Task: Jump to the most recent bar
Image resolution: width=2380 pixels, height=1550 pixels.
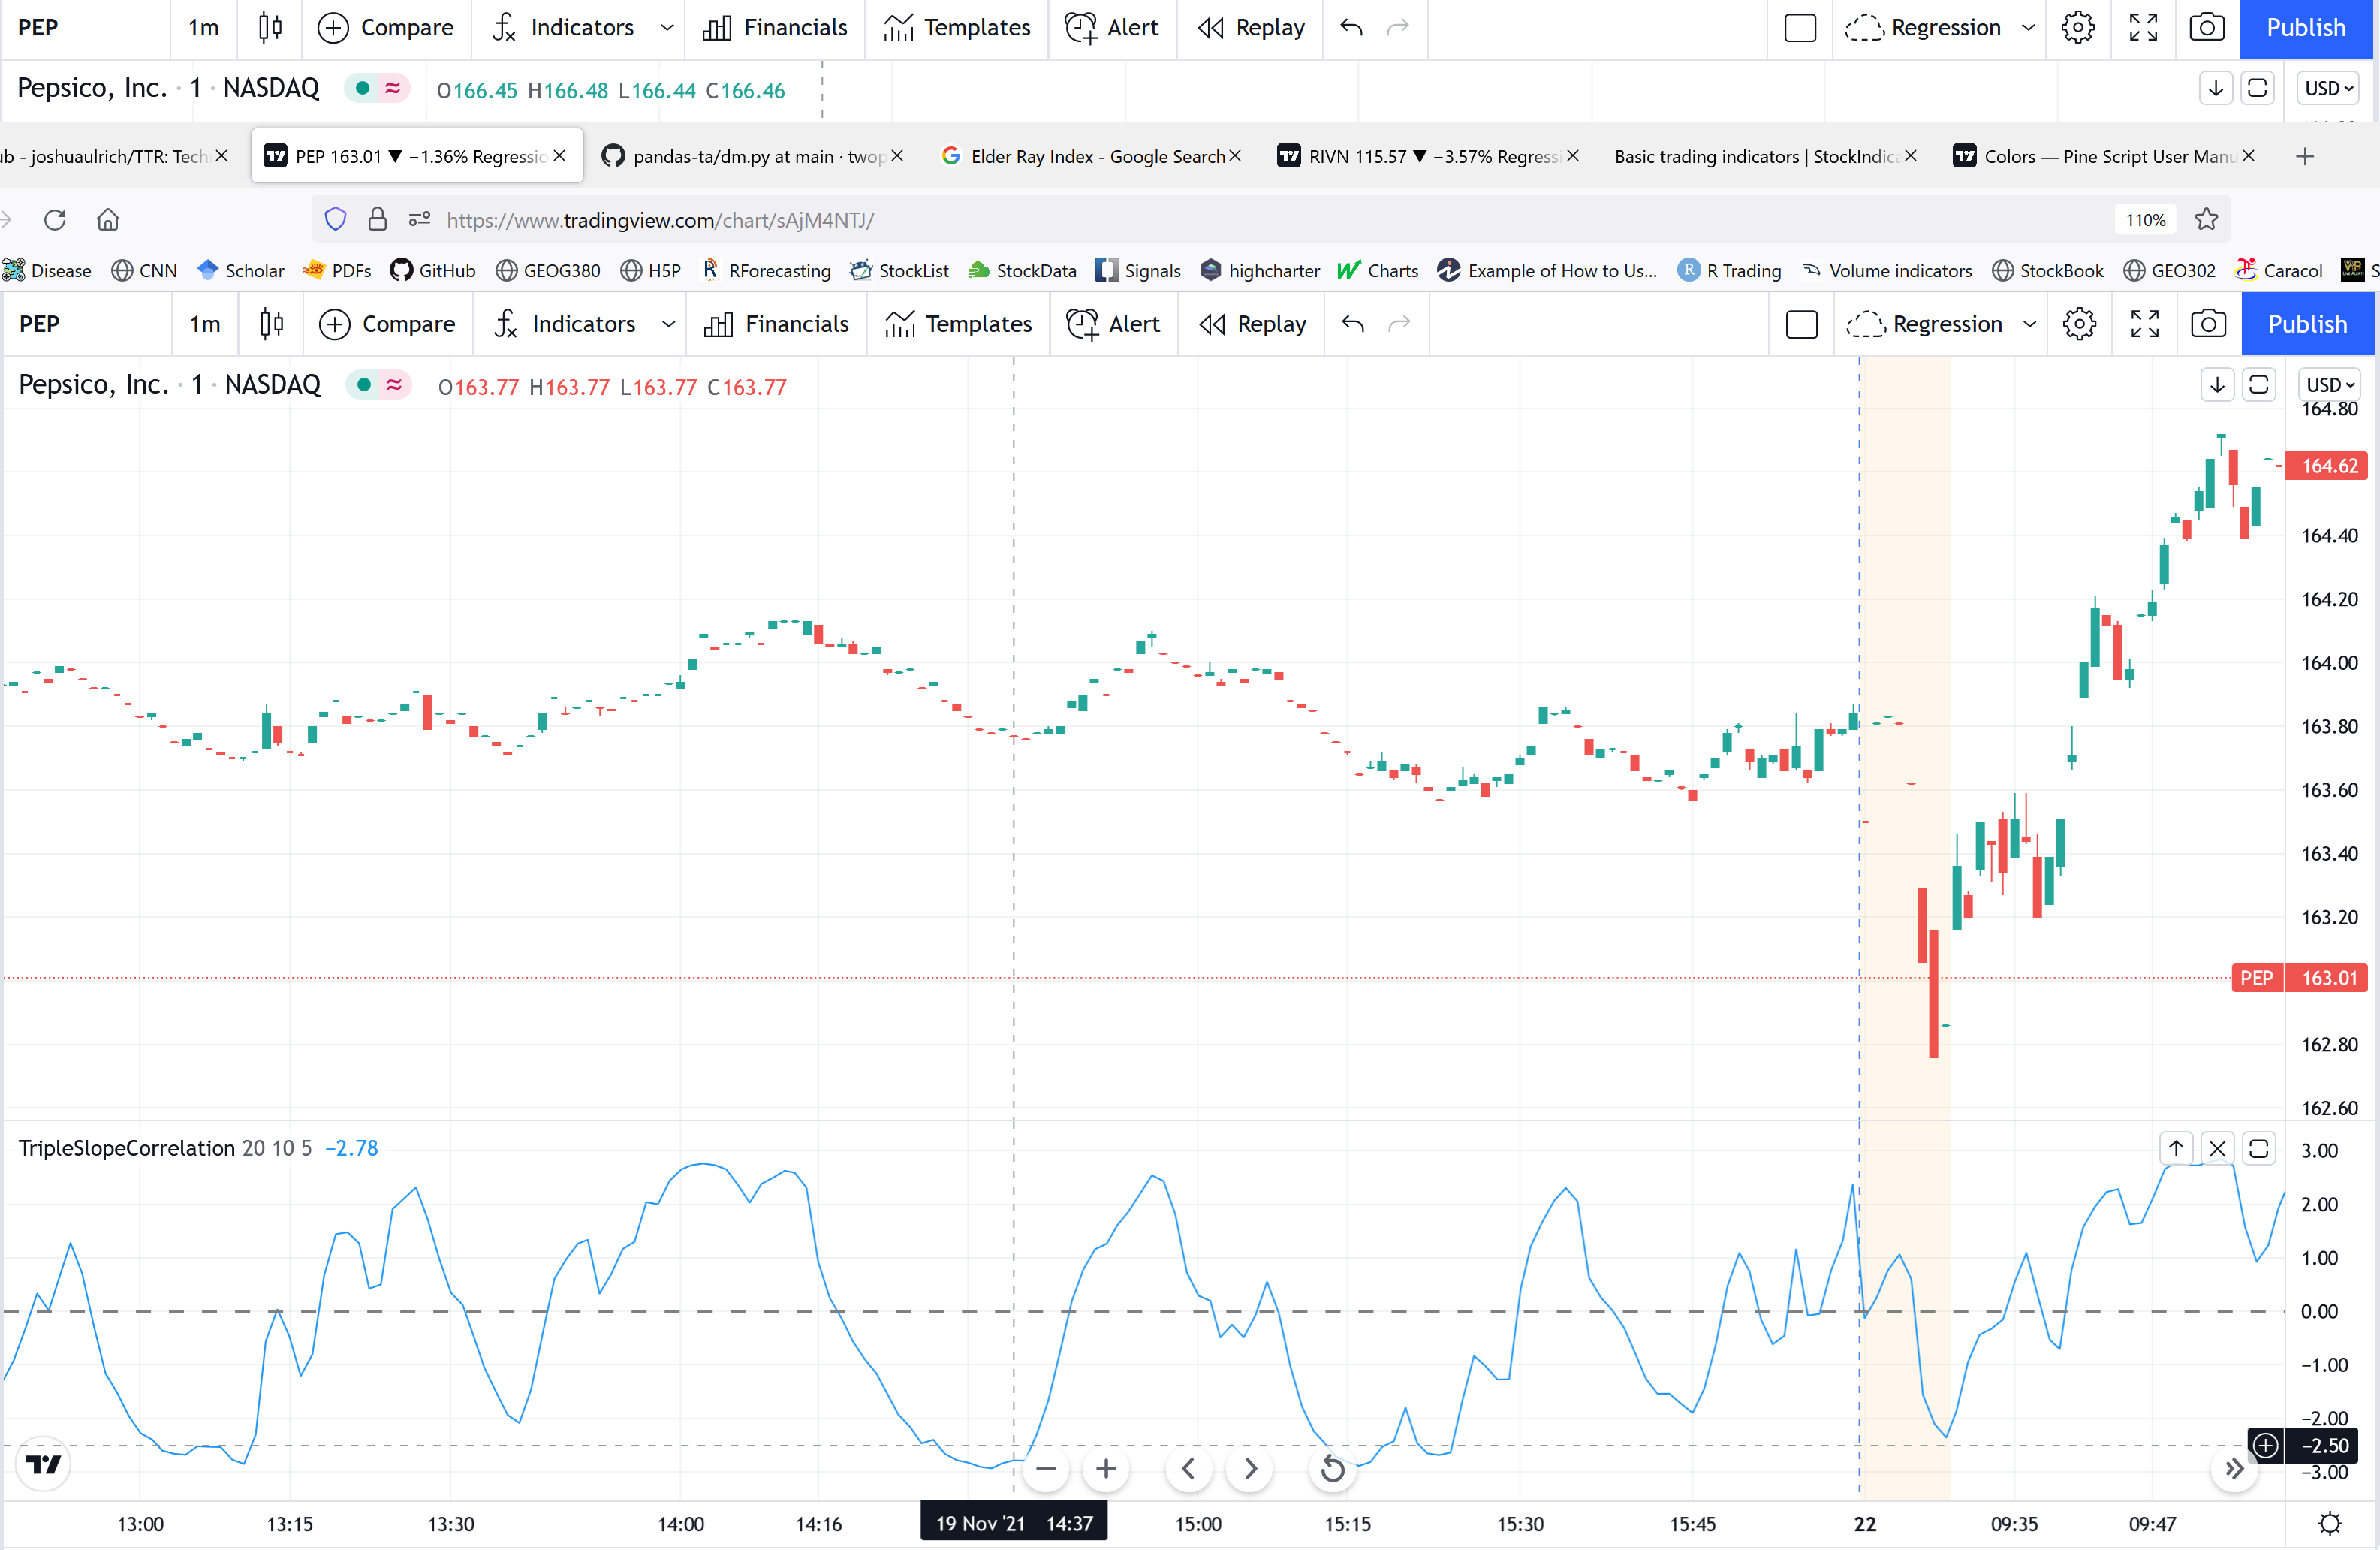Action: pyautogui.click(x=2234, y=1468)
